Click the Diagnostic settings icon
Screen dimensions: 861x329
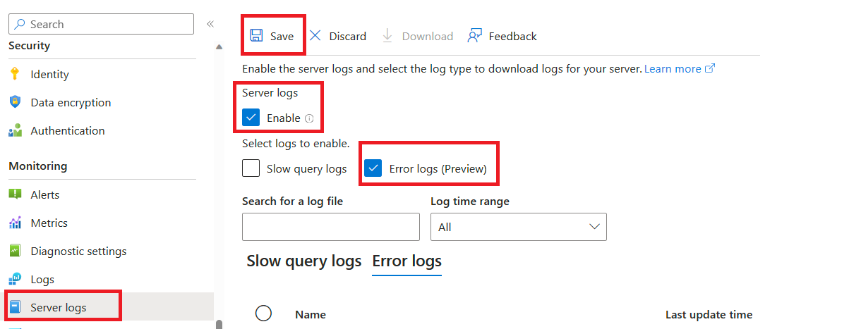point(15,251)
